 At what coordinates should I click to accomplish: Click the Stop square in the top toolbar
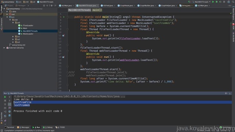click(x=224, y=2)
